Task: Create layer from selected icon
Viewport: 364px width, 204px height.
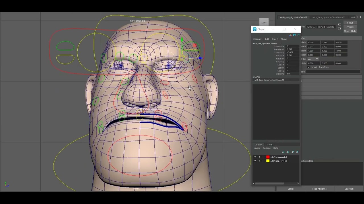Action: click(297, 152)
